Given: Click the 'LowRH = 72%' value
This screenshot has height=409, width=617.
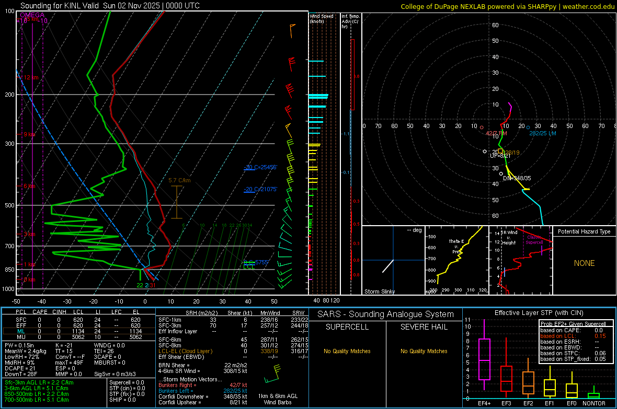Looking at the screenshot, I should point(22,357).
